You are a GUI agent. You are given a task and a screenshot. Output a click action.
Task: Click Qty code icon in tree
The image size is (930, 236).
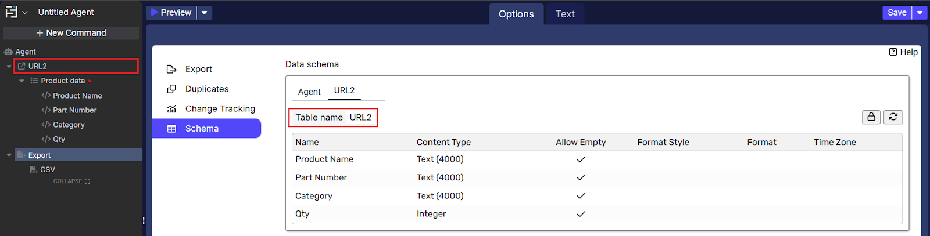46,139
